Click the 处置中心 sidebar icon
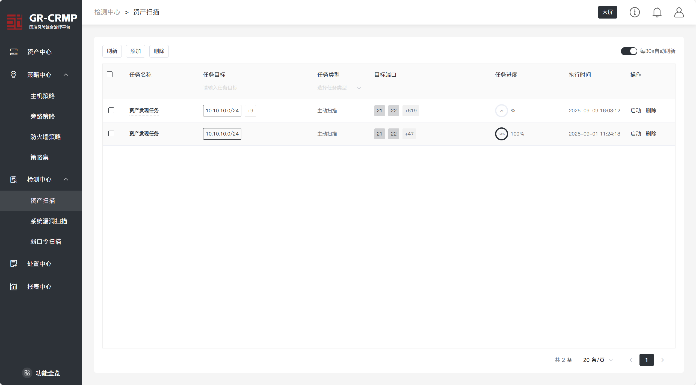 tap(14, 264)
